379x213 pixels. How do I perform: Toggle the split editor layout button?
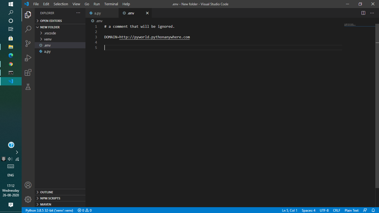click(x=363, y=13)
